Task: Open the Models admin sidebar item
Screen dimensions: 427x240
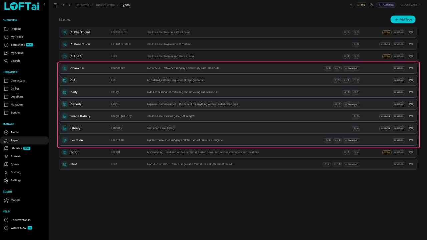Action: (x=24, y=200)
